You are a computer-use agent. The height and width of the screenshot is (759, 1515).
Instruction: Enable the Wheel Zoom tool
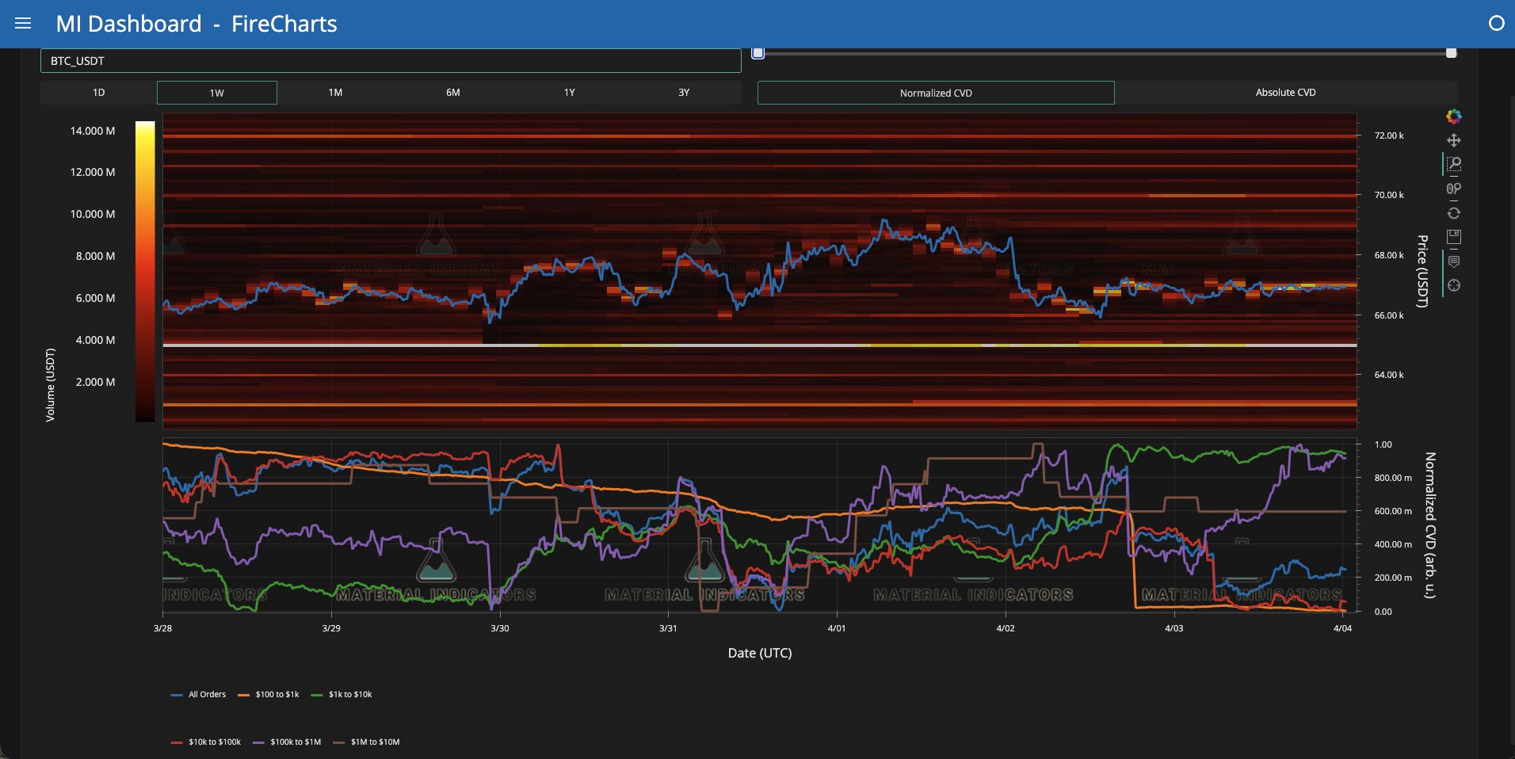pos(1453,189)
